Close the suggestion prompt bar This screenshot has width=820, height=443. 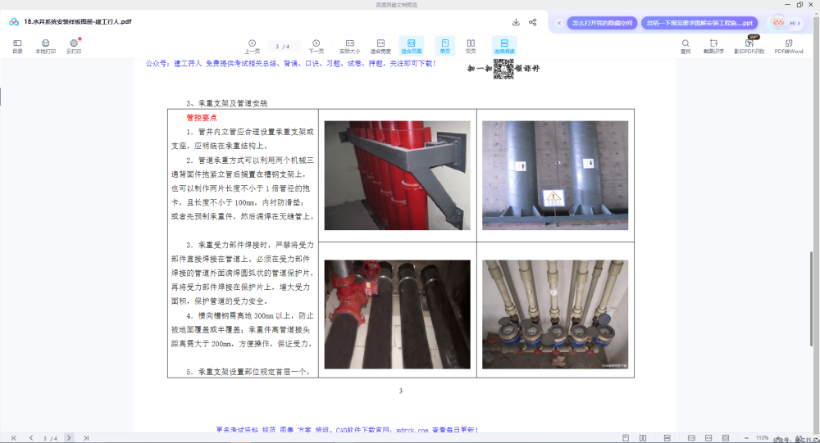pyautogui.click(x=559, y=23)
